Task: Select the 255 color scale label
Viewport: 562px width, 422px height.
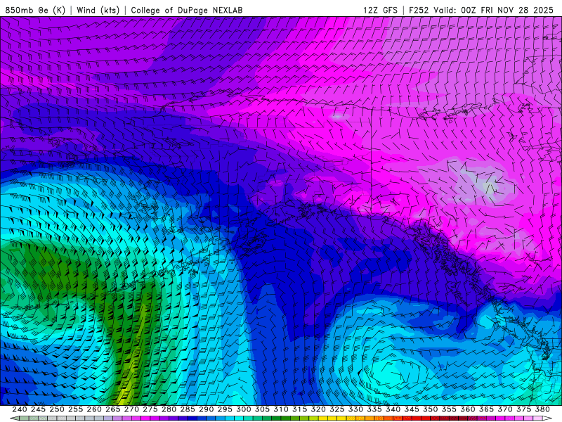Action: pos(75,409)
